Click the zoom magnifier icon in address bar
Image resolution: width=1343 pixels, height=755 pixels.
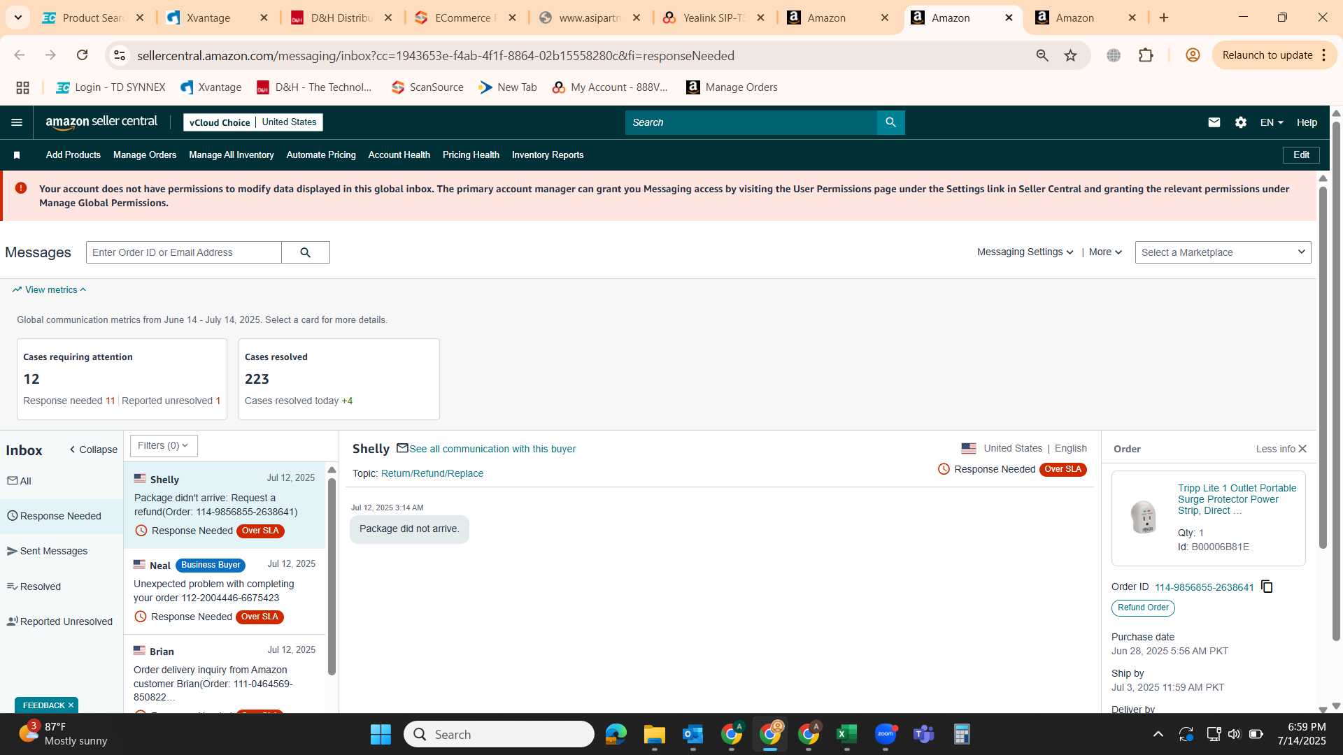tap(1042, 55)
